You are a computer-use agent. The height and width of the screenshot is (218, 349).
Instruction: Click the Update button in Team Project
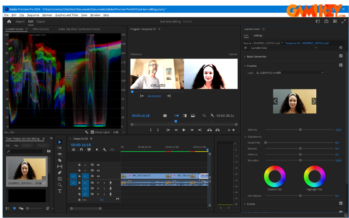coord(27,145)
